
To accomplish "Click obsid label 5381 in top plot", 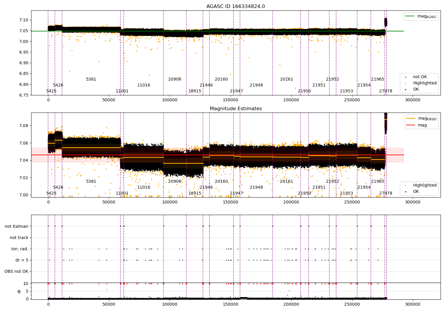I will click(91, 79).
